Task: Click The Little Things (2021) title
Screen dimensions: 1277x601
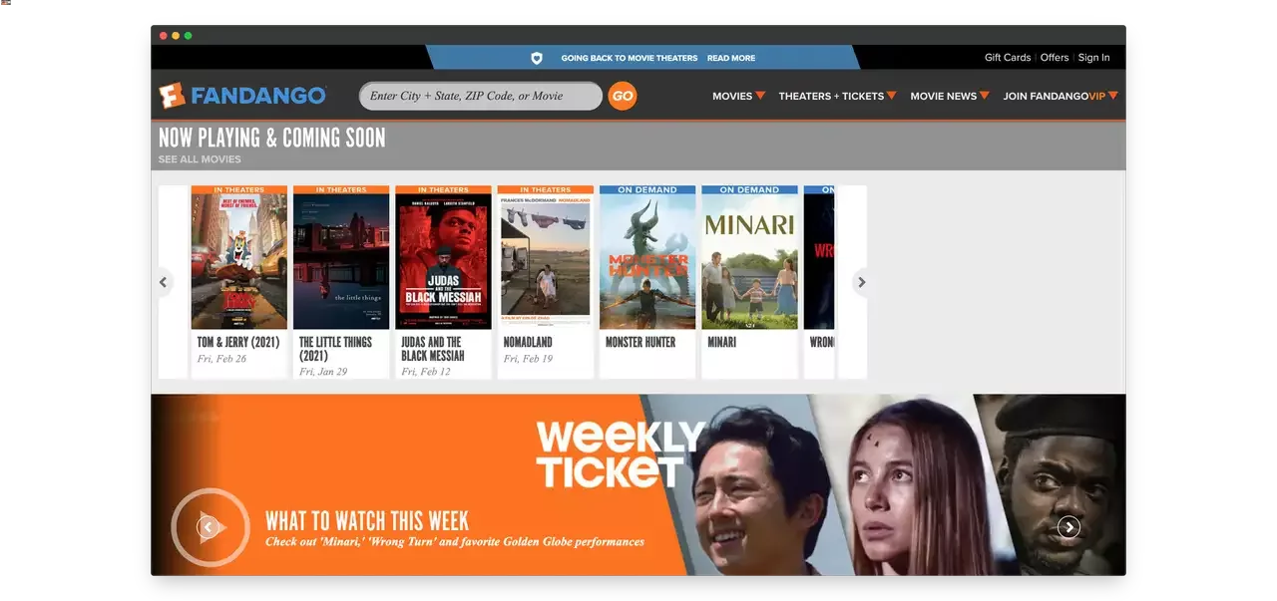Action: 335,349
